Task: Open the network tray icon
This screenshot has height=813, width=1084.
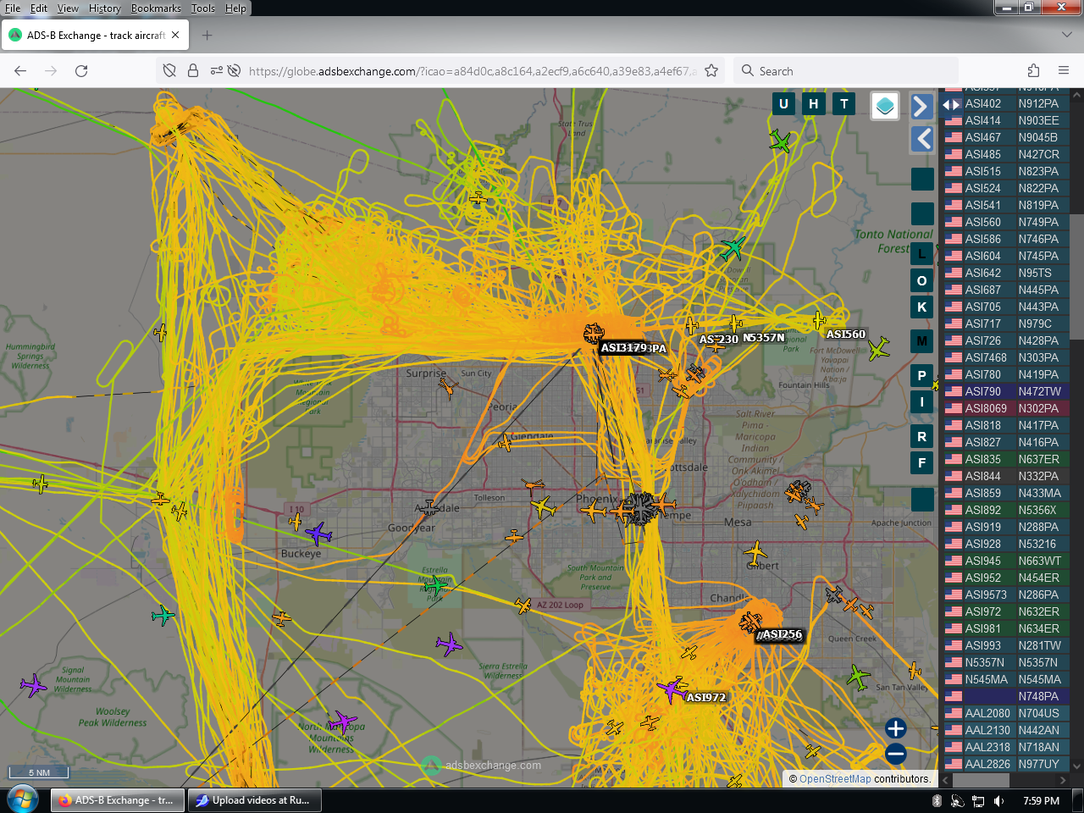Action: pos(978,800)
